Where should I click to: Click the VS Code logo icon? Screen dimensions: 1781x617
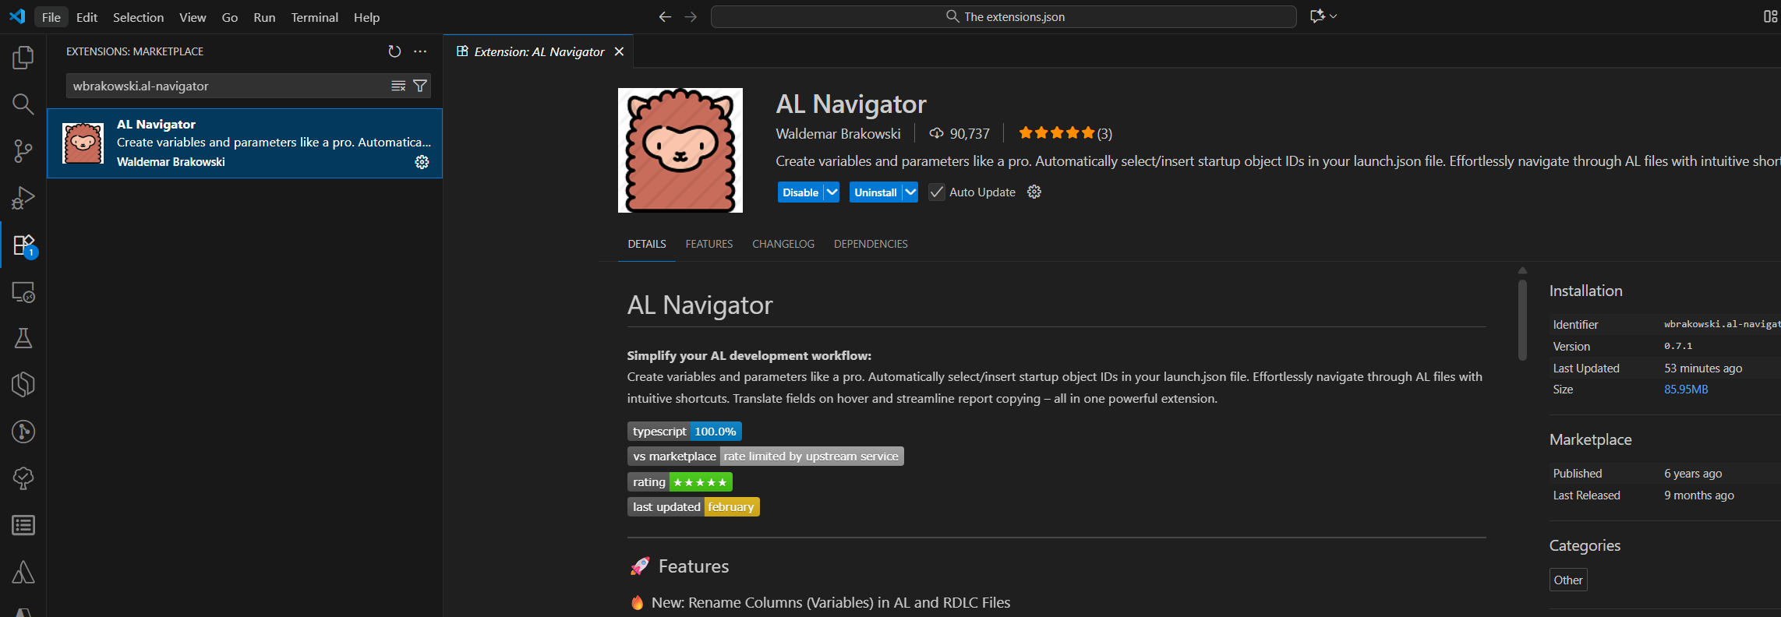pos(17,16)
